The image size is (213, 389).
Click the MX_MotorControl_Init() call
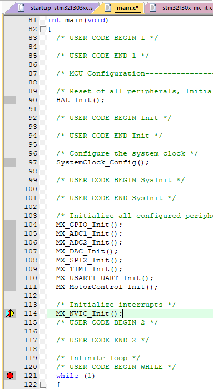pos(107,287)
